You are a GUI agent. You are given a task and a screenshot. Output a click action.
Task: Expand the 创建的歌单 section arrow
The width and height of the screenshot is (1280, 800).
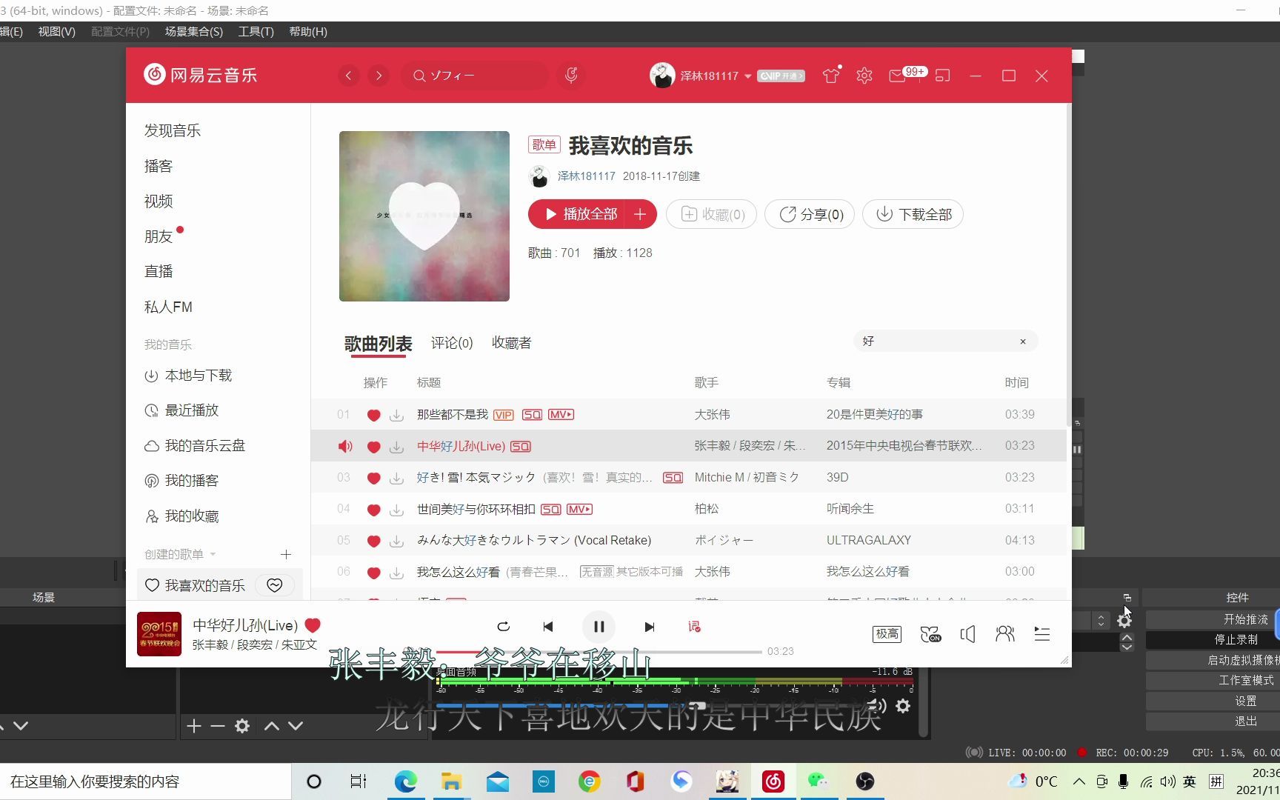pos(213,555)
